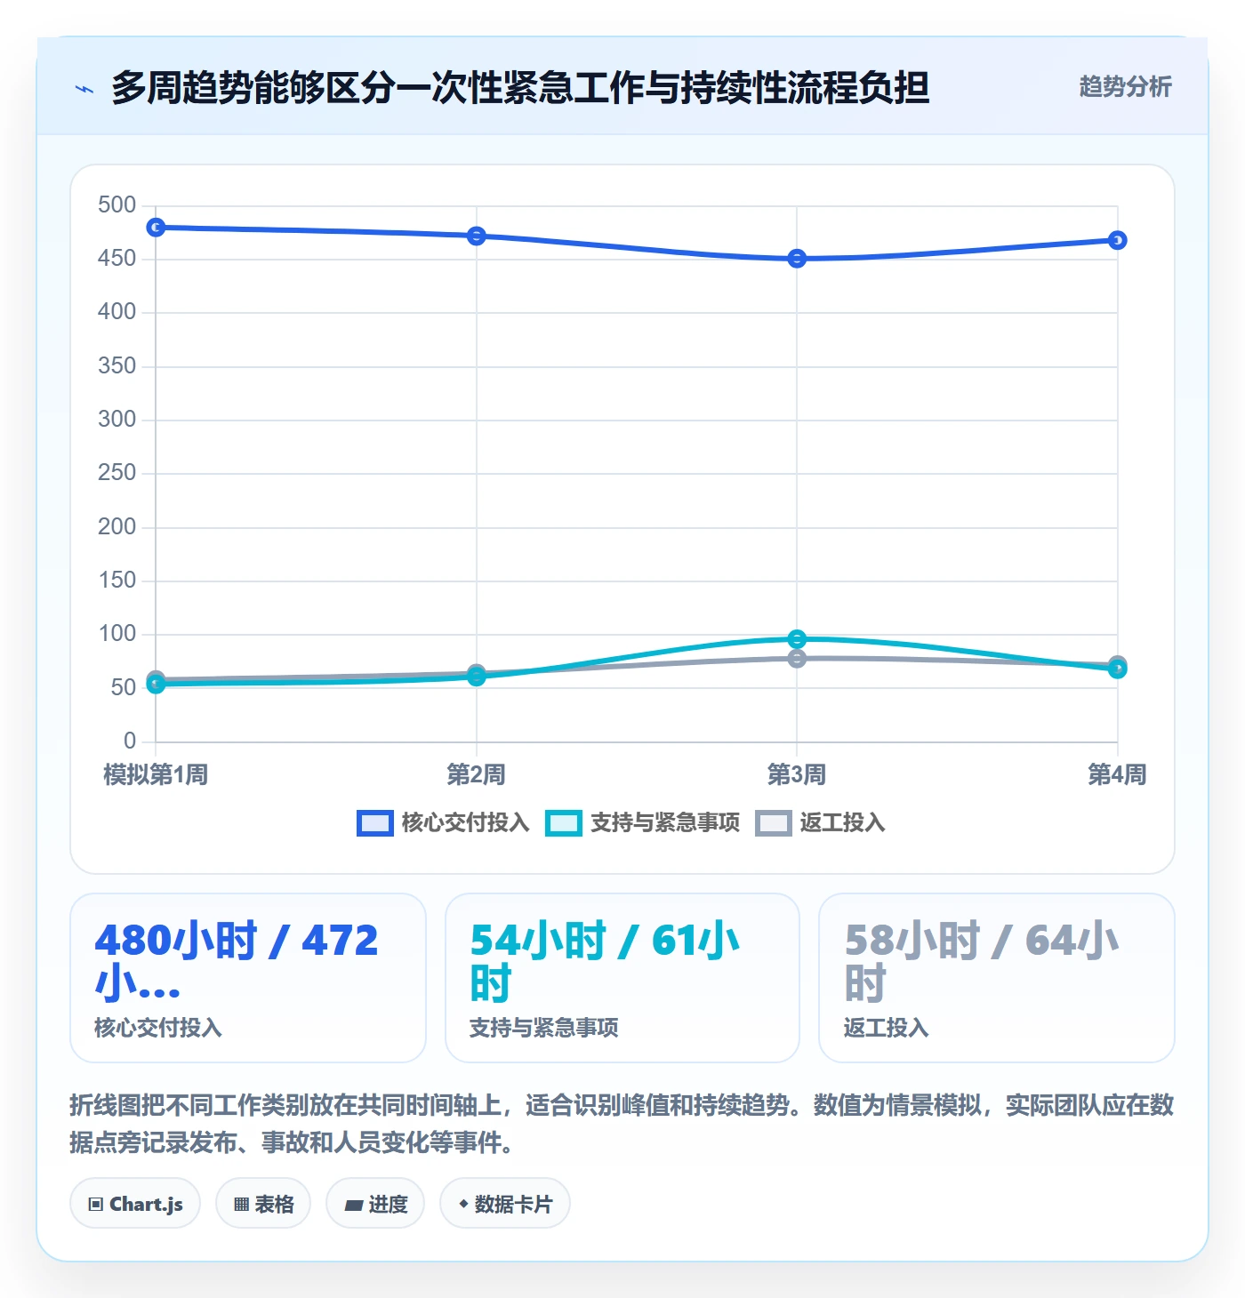Click the grid icon in 表格 tag
This screenshot has height=1298, width=1245.
pos(241,1205)
